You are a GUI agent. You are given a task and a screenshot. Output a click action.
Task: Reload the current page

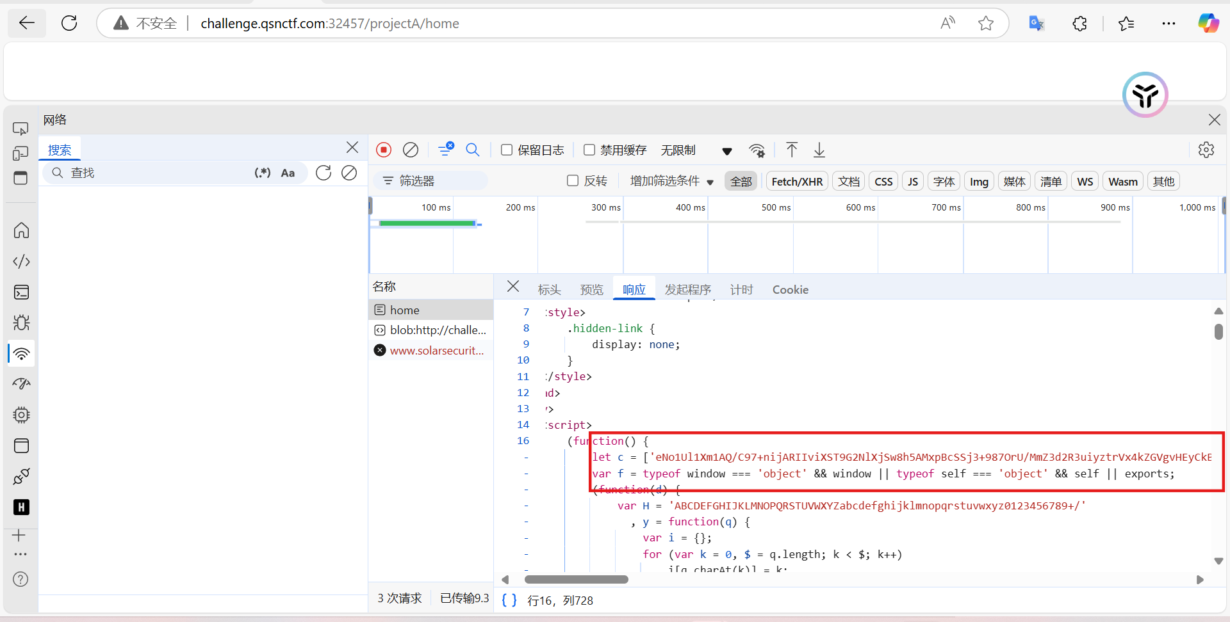coord(69,24)
